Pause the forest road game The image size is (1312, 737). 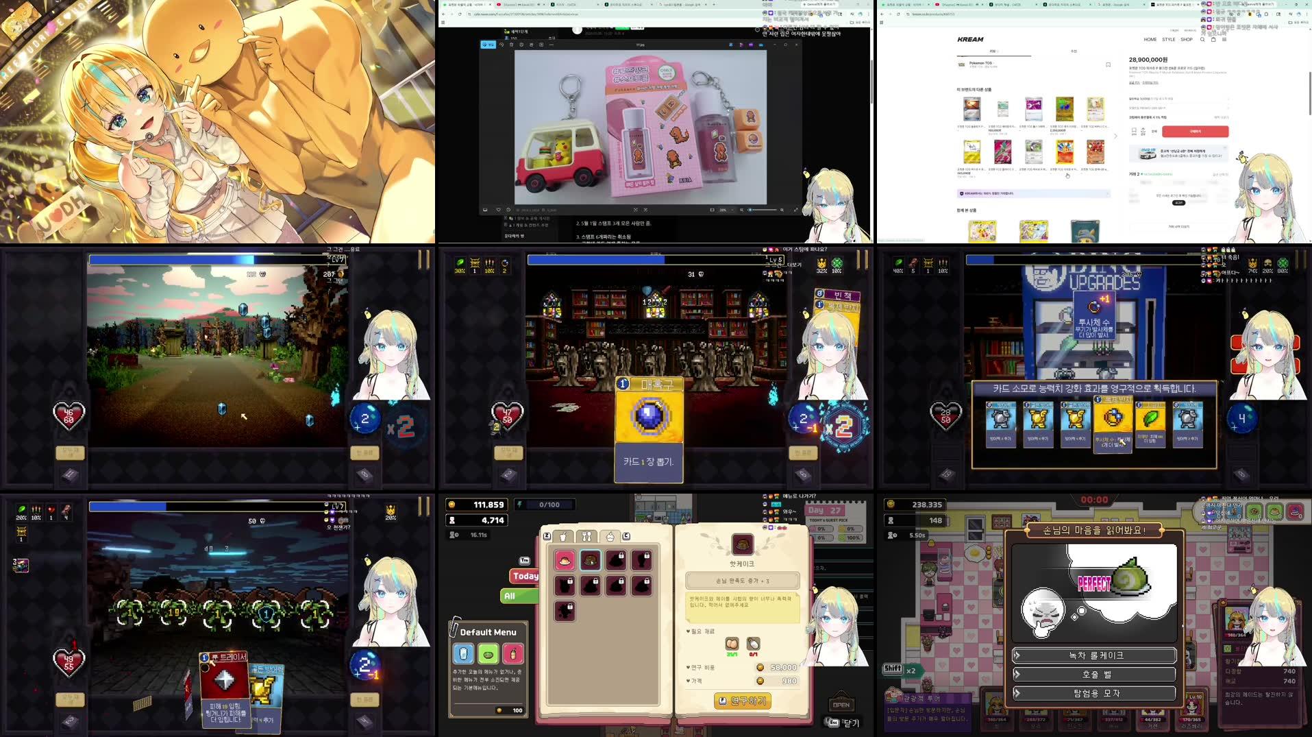pyautogui.click(x=423, y=259)
